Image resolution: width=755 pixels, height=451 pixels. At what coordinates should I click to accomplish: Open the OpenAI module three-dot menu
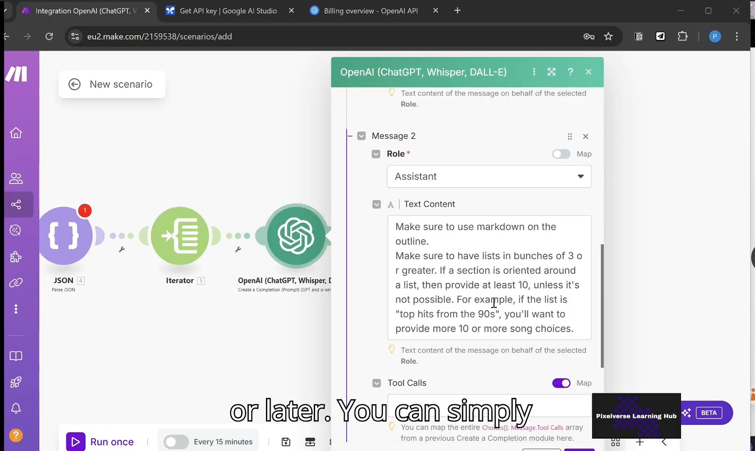coord(533,72)
